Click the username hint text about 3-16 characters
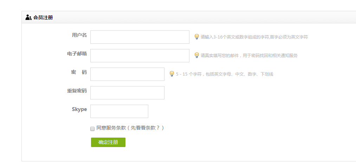The height and width of the screenshot is (167, 356). (254, 37)
